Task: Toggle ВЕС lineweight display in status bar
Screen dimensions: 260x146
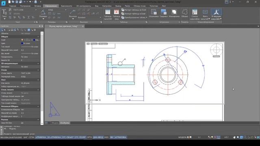Action: pos(112,137)
